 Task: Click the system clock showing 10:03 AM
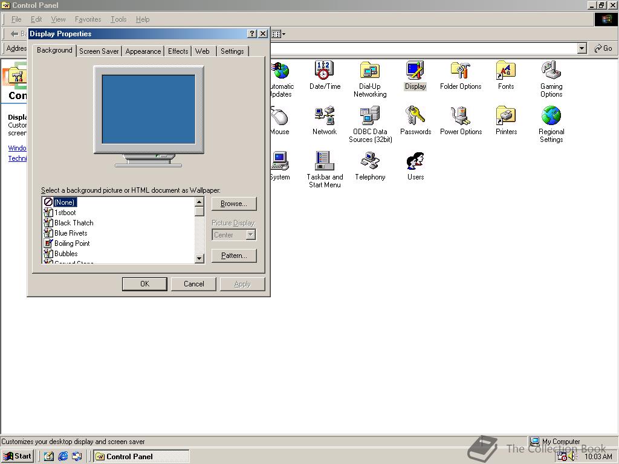(x=598, y=457)
